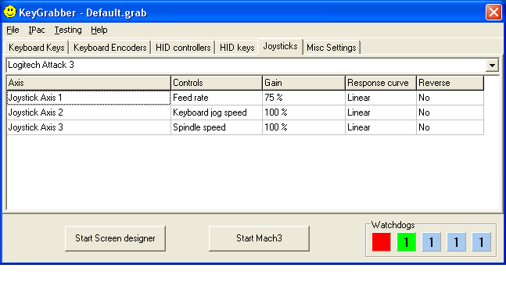Click the Gain column header
The width and height of the screenshot is (506, 300).
[303, 83]
